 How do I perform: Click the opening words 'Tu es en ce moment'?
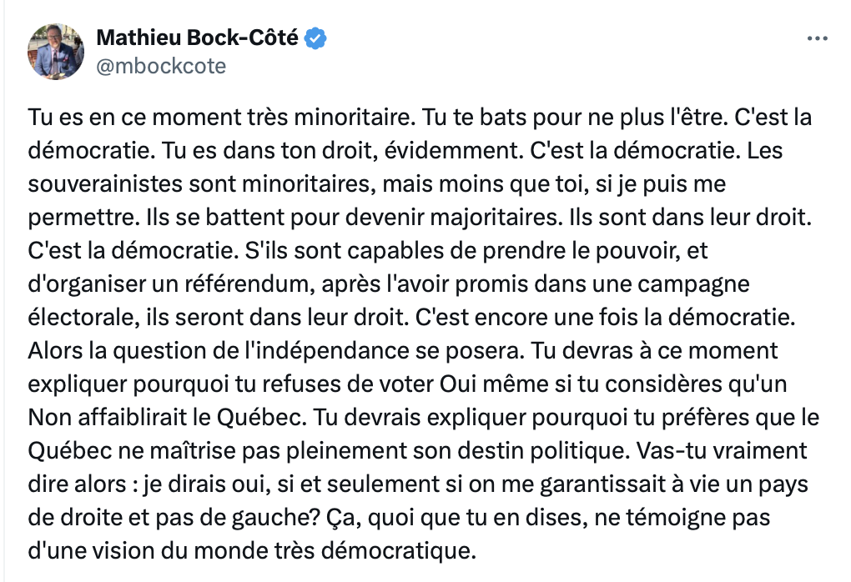[x=134, y=118]
